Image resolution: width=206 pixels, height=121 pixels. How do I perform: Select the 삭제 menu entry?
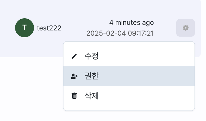(x=129, y=96)
